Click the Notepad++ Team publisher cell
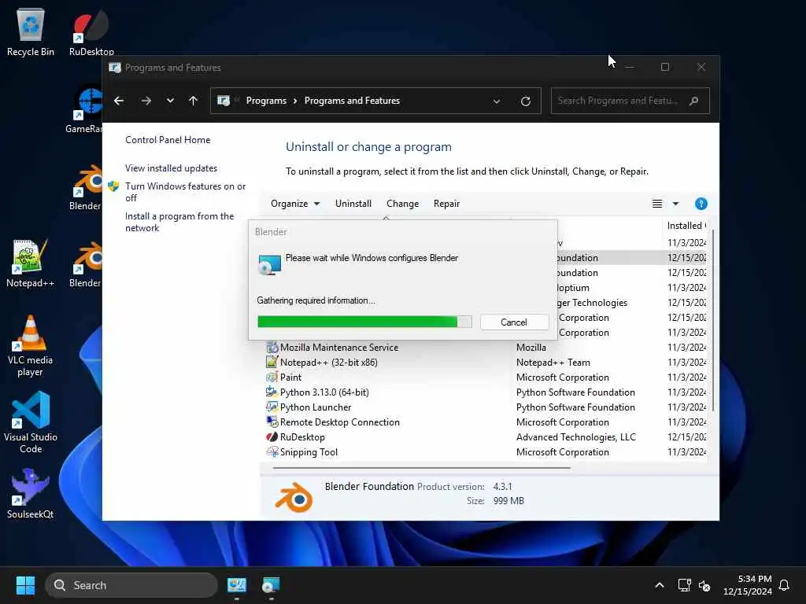 (553, 362)
